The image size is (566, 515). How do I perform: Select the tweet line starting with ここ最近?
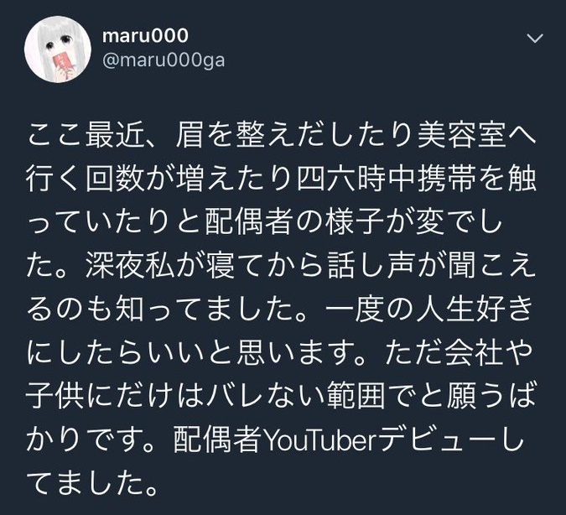point(282,137)
